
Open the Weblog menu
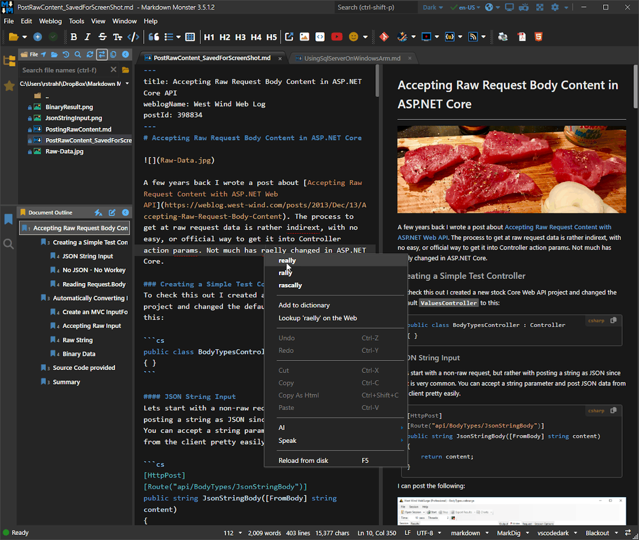(51, 21)
